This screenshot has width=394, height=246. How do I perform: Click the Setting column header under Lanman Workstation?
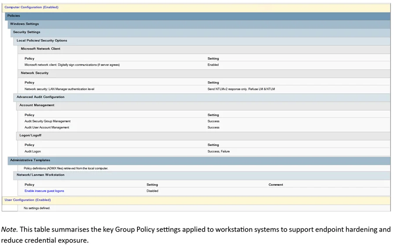152,184
